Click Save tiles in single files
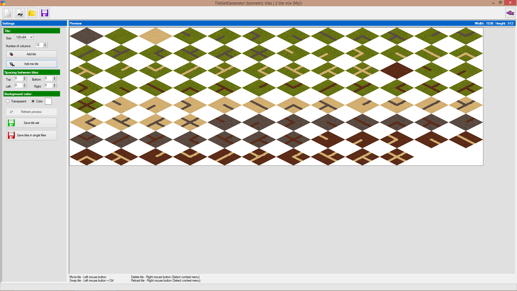This screenshot has width=517, height=291. 32,135
